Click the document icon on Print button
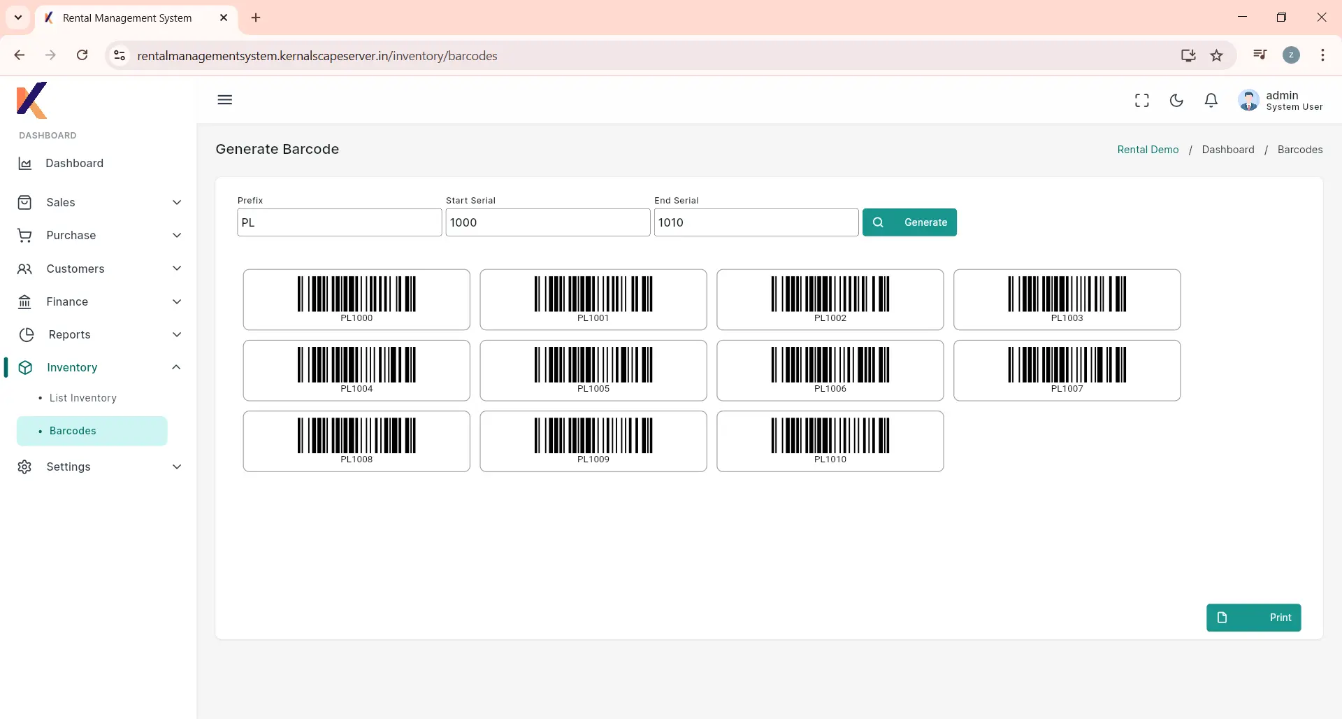 pyautogui.click(x=1222, y=618)
